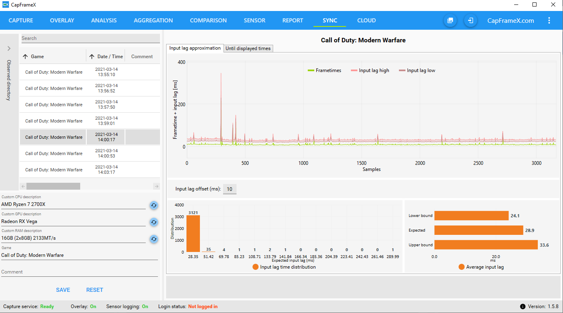Visit the CapFrameX.com link
The width and height of the screenshot is (563, 313).
pyautogui.click(x=510, y=21)
